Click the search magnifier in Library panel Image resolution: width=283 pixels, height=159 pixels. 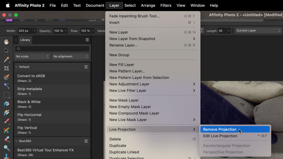18,49
